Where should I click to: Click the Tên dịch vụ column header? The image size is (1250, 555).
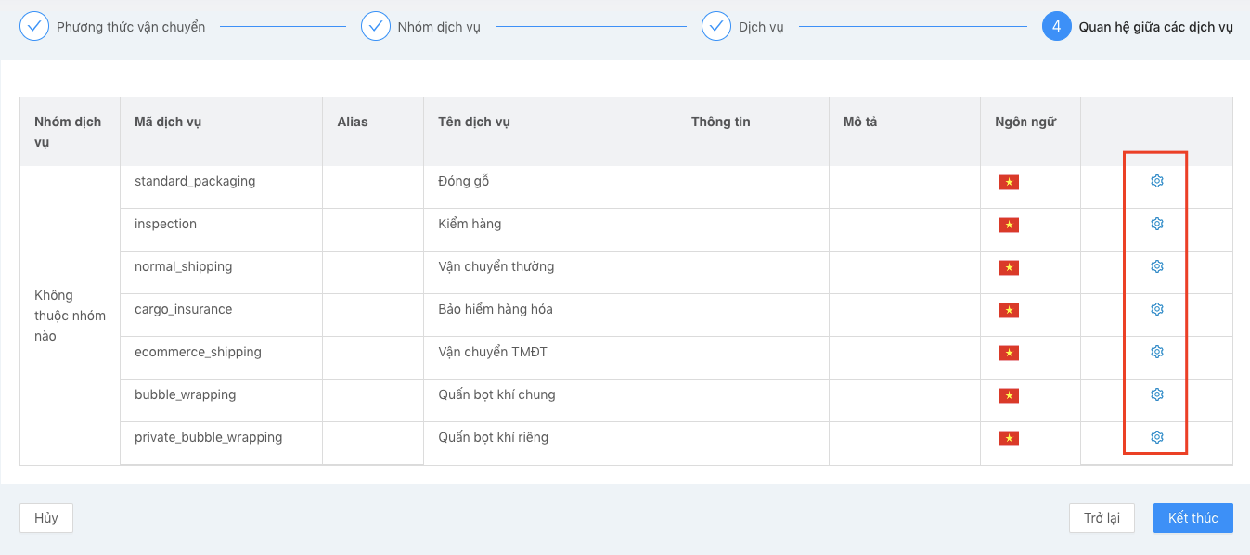473,122
